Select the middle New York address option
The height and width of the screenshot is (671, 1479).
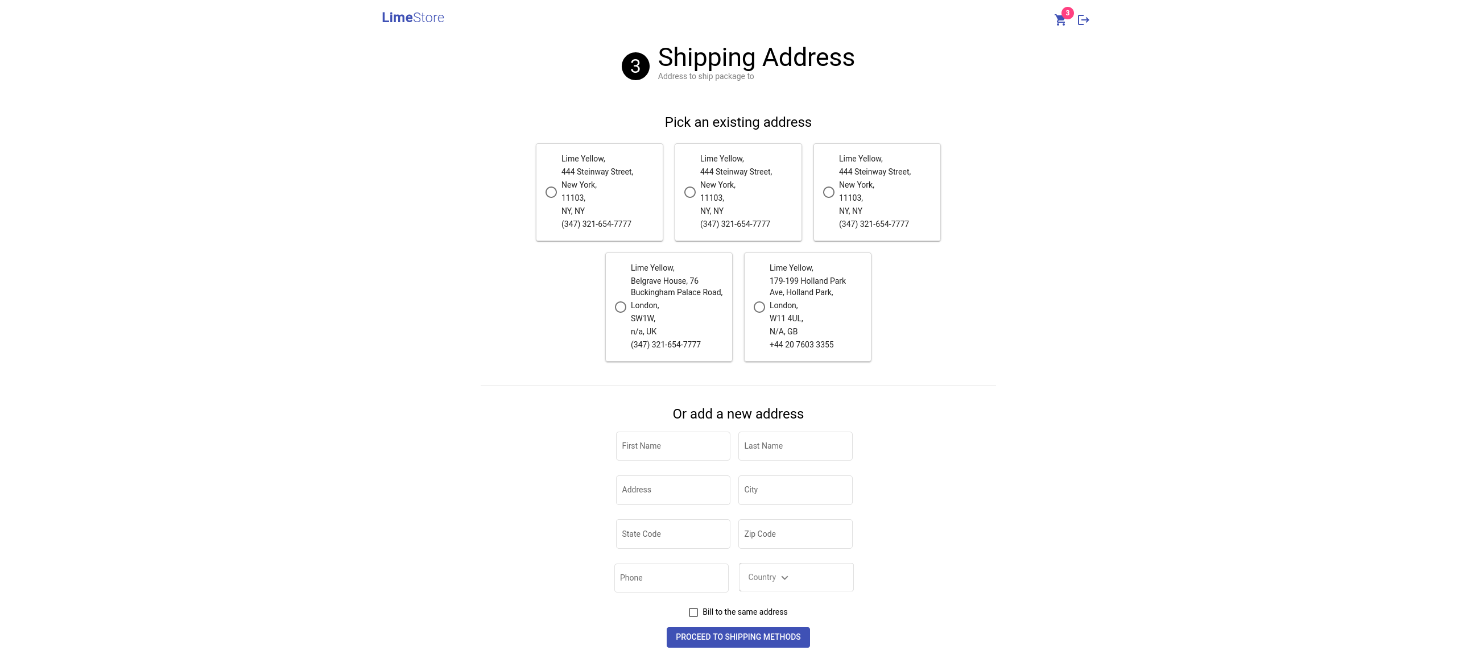(x=689, y=192)
